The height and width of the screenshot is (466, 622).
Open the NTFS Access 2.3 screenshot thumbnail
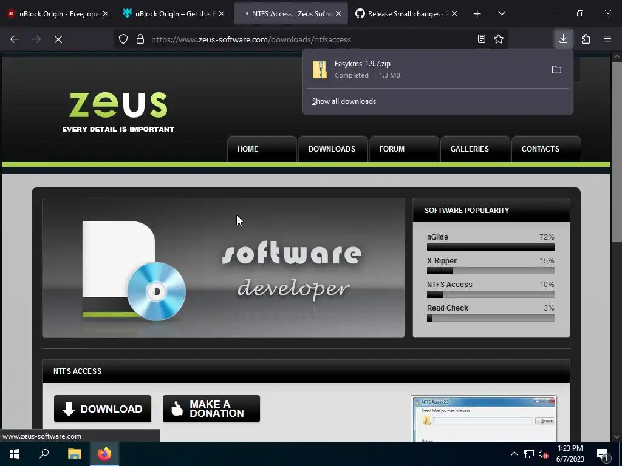[484, 418]
